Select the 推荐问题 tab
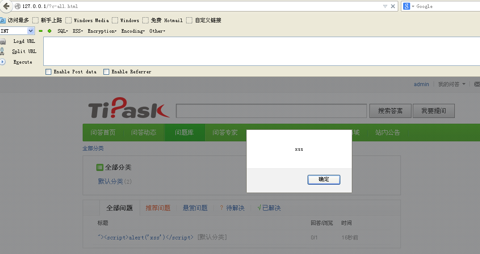 coord(158,208)
